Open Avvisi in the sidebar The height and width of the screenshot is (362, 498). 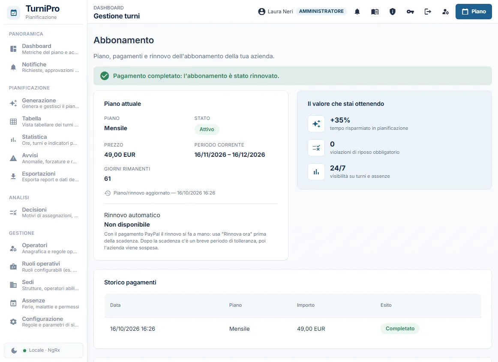coord(44,158)
